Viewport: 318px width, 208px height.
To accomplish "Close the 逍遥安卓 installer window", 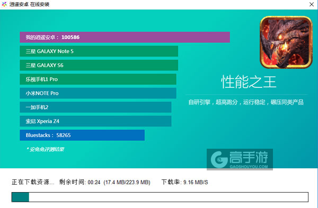I will (312, 4).
